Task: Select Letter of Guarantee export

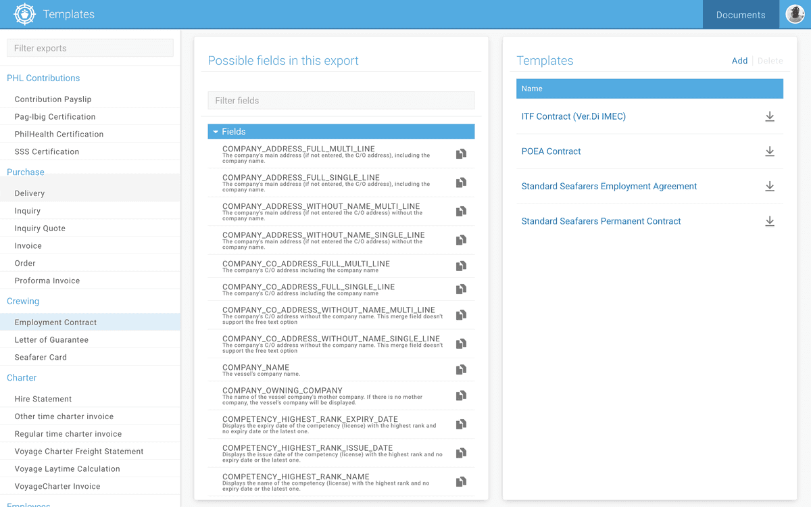Action: click(x=51, y=340)
